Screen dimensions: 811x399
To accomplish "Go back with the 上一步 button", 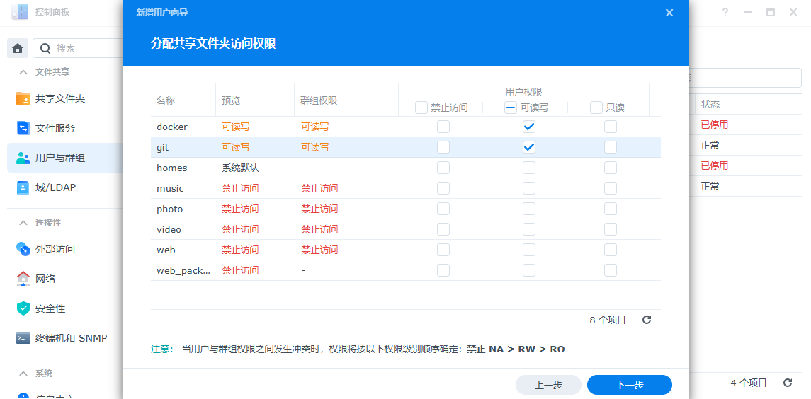I will [x=548, y=385].
